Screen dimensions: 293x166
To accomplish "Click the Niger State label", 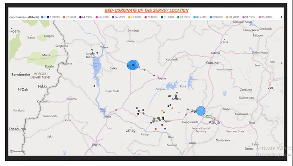I will pos(112,91).
